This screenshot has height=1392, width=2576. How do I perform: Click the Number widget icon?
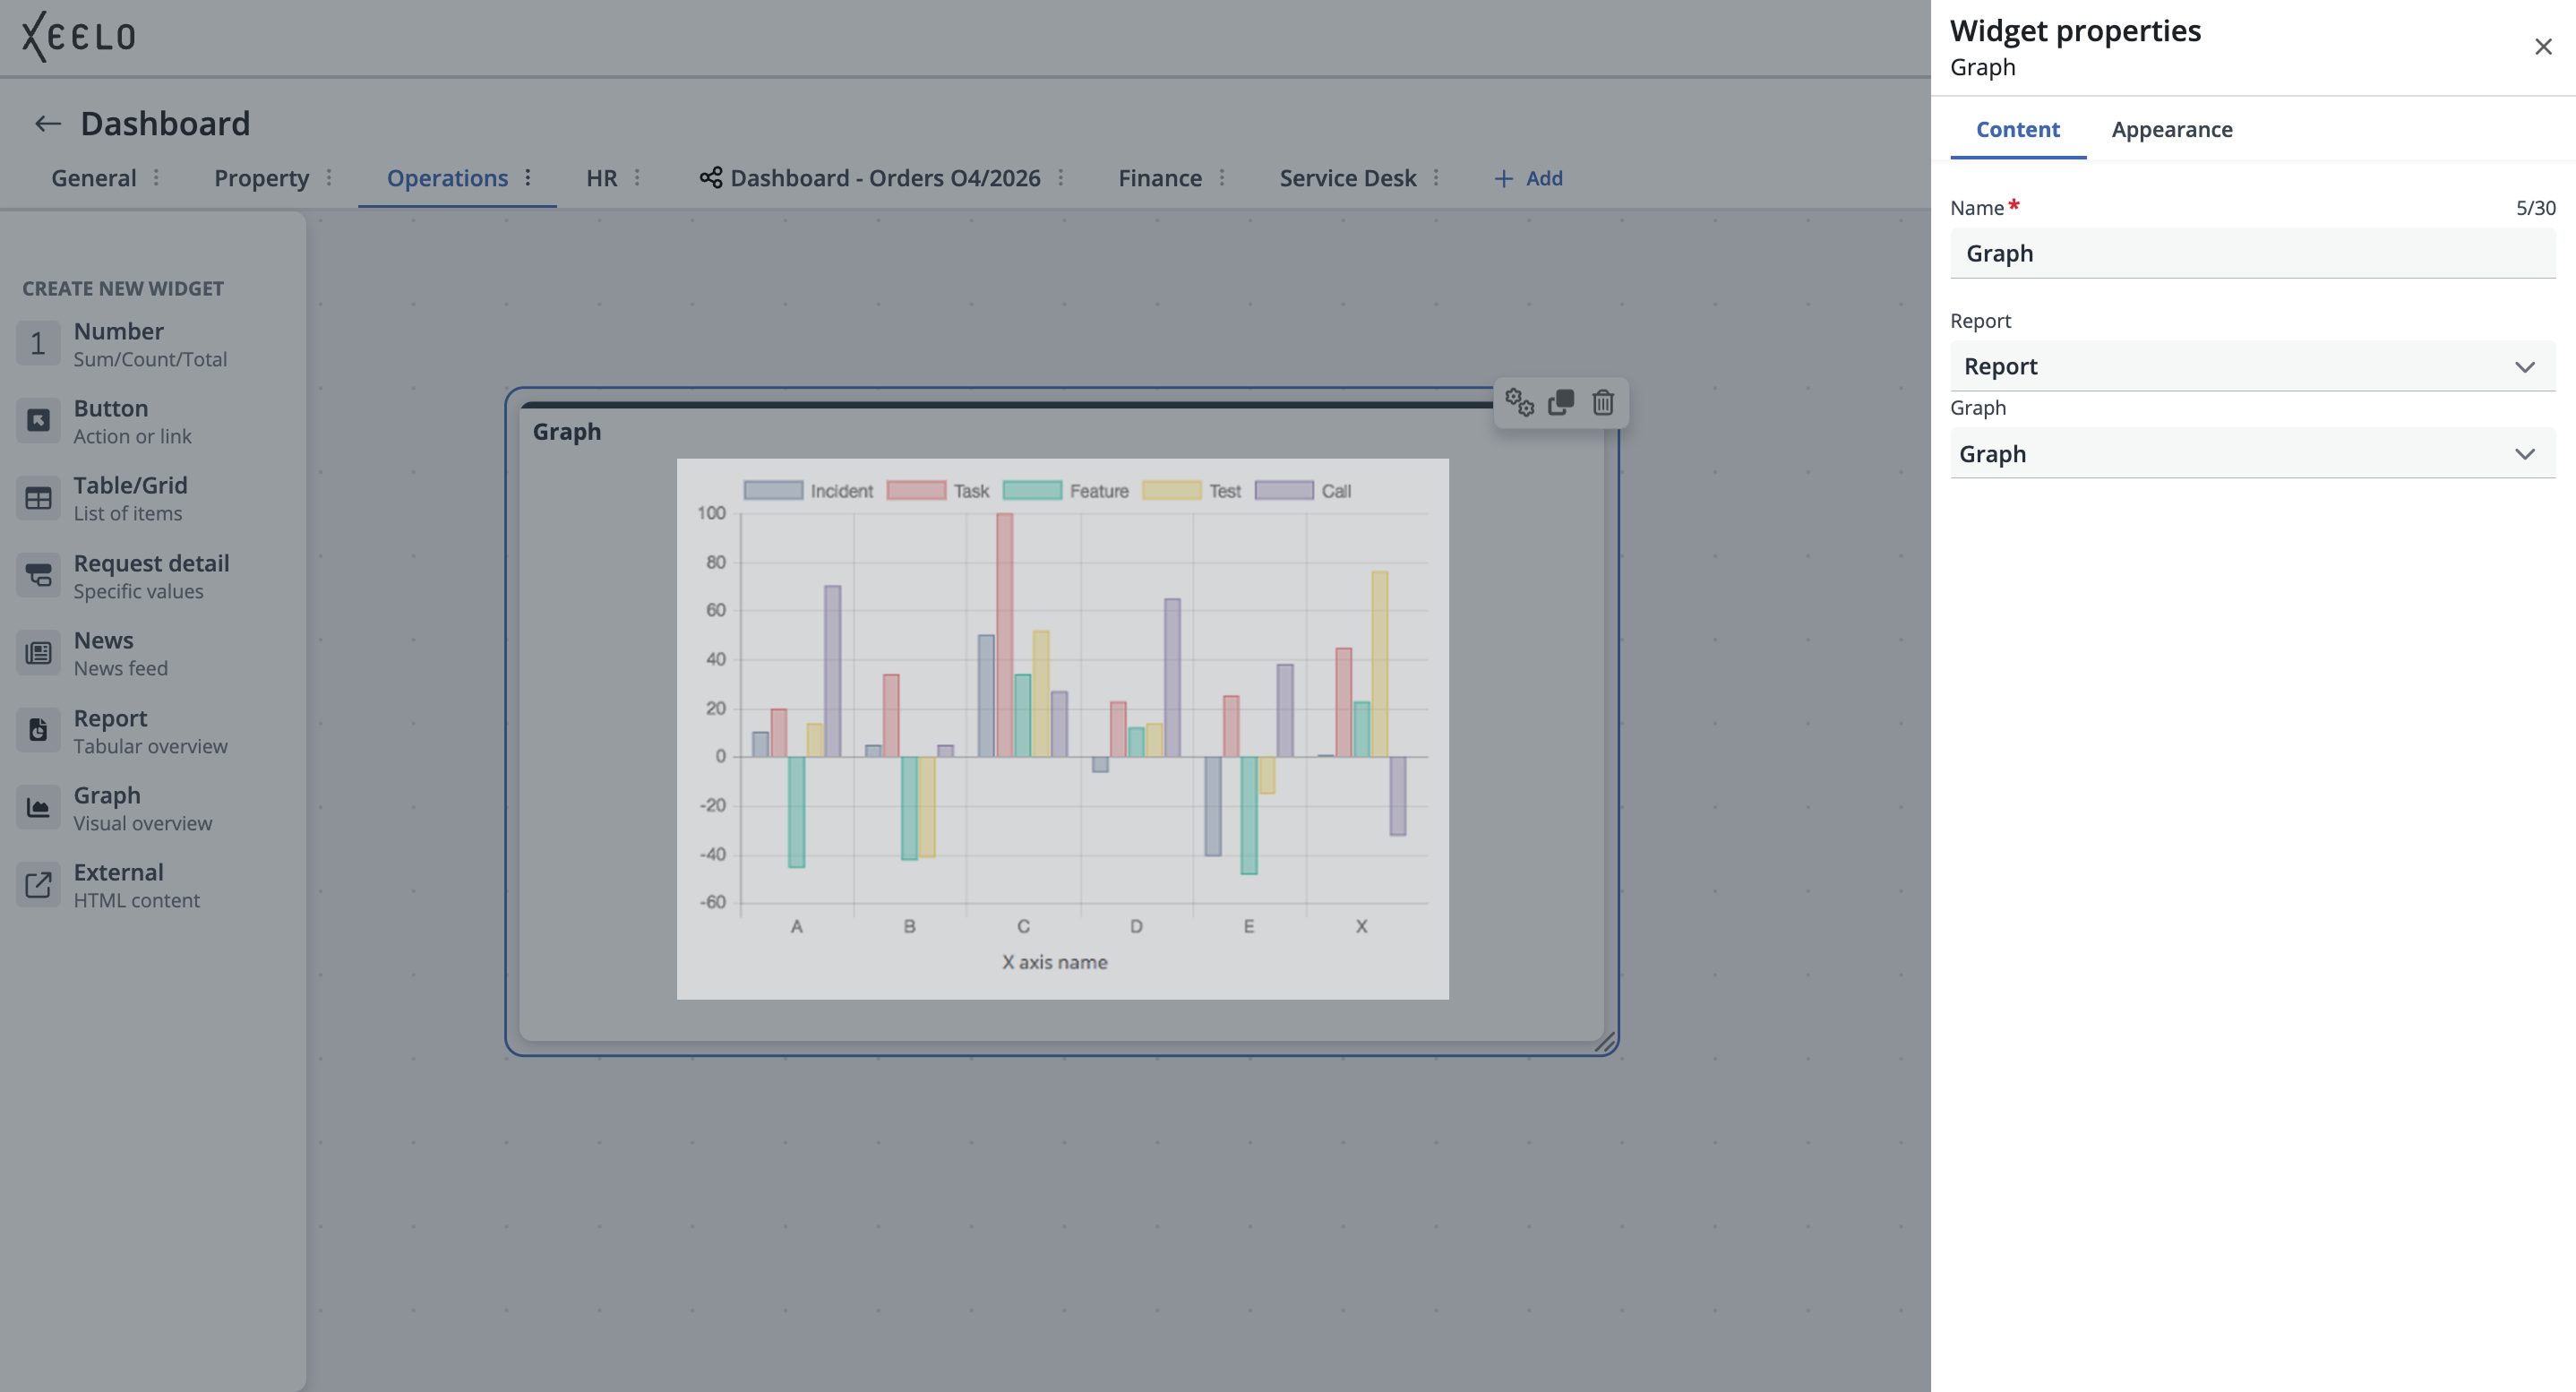tap(38, 343)
